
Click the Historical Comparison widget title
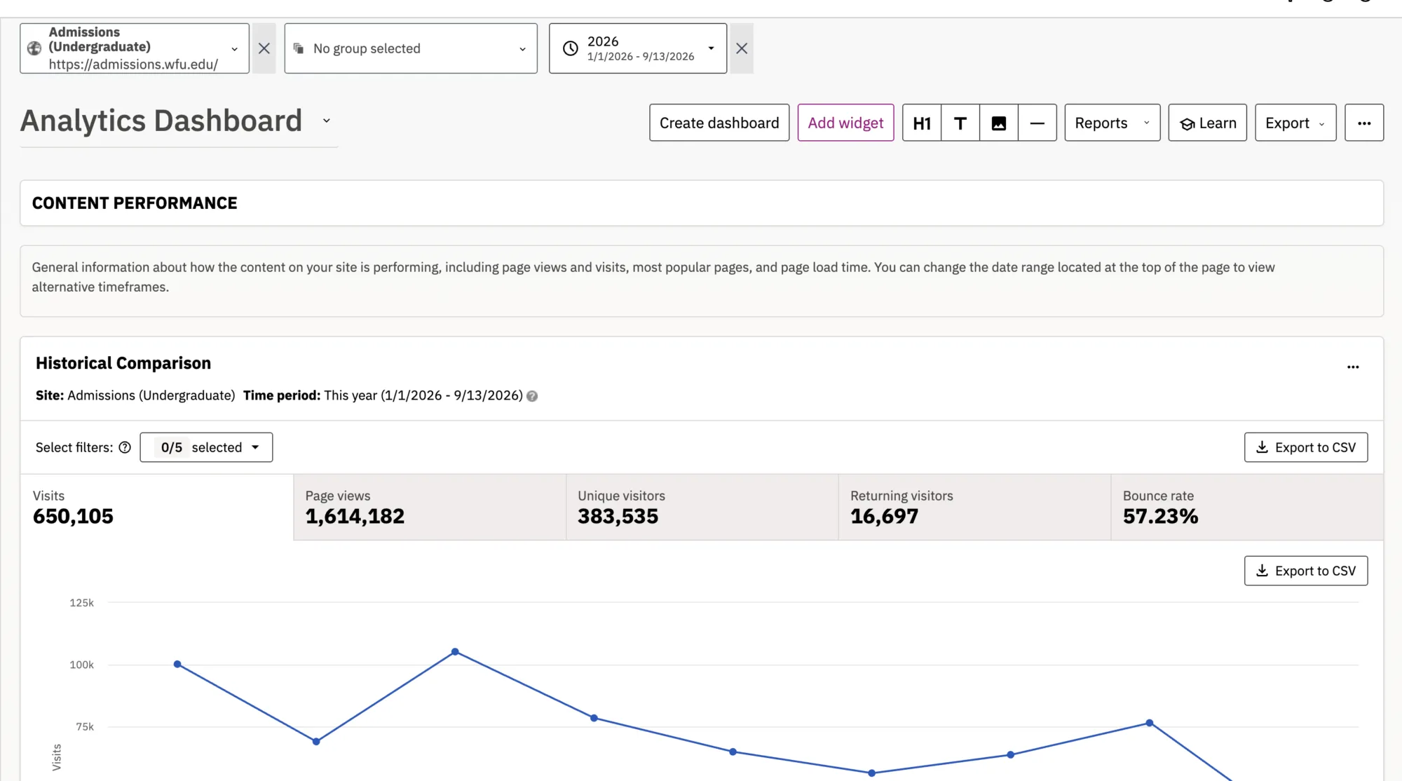click(123, 363)
